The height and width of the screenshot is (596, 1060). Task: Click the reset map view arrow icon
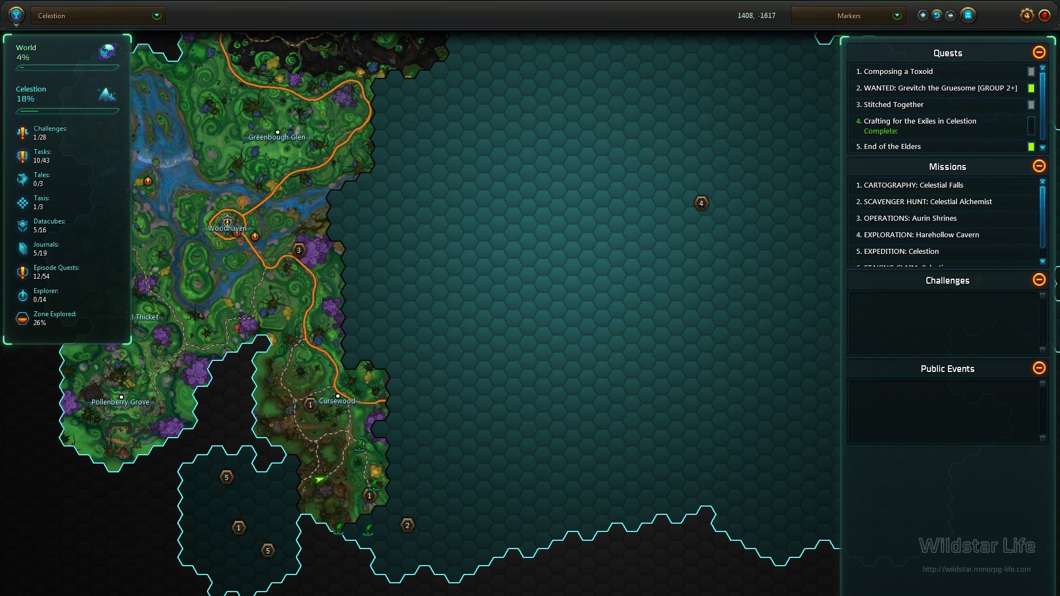[x=937, y=15]
